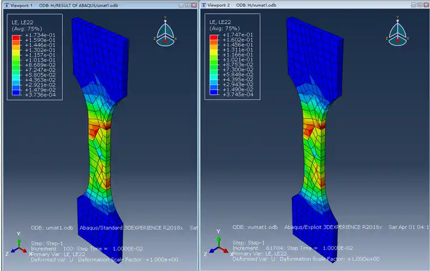Click legend value +1.490e-02
Screen dimensions: 430x271
click(238, 90)
